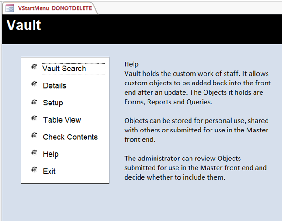Click the form icon on the VStartMenu tab
This screenshot has height=221, width=282.
click(x=10, y=8)
